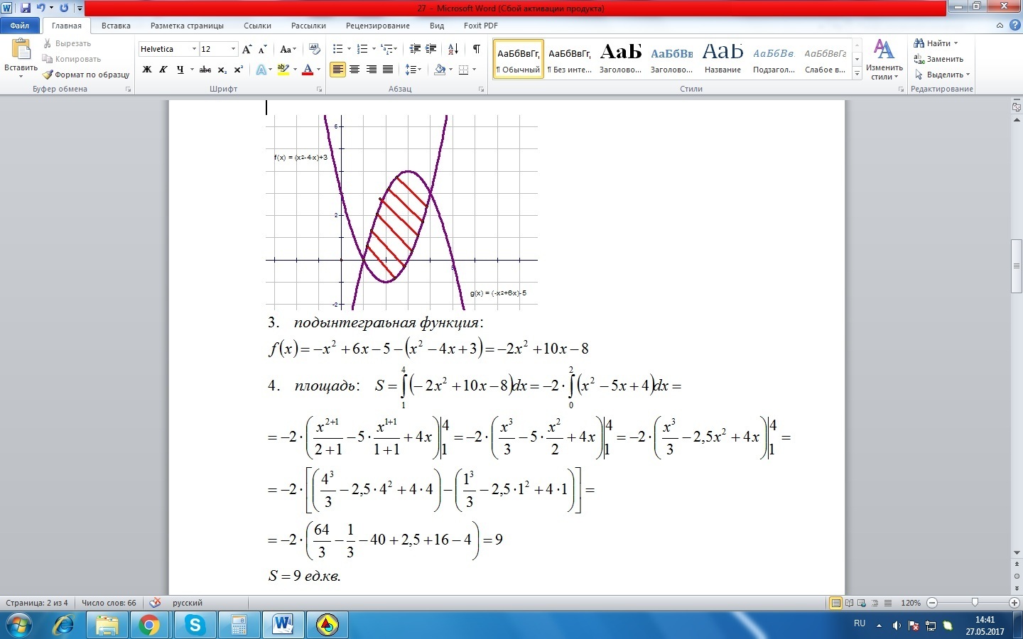Move the zoom slider handle
Screen dimensions: 1023x639
(975, 603)
